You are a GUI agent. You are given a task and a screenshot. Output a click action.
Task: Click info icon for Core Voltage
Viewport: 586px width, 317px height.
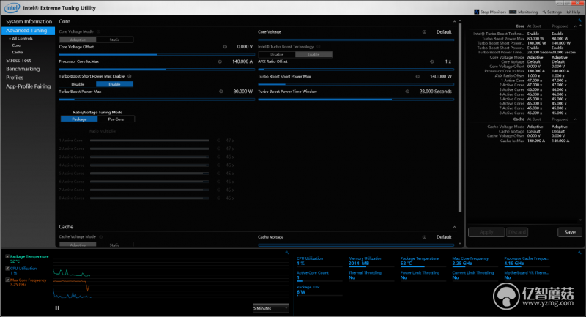tap(424, 31)
